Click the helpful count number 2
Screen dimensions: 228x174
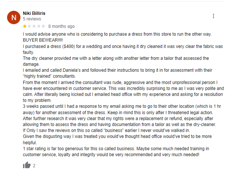34,166
